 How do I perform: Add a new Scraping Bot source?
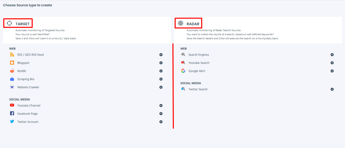(161, 79)
